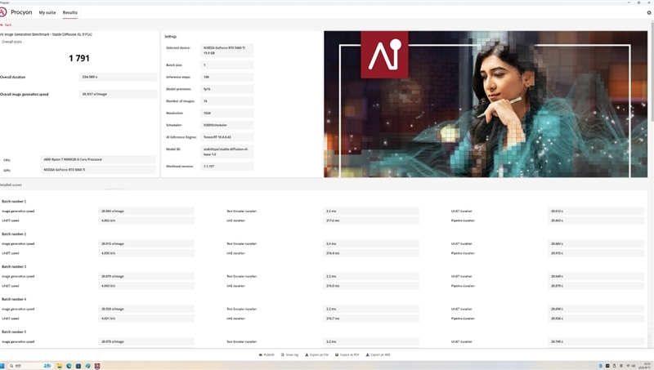654x370 pixels.
Task: Click the overall score value 1 791
Action: click(78, 58)
